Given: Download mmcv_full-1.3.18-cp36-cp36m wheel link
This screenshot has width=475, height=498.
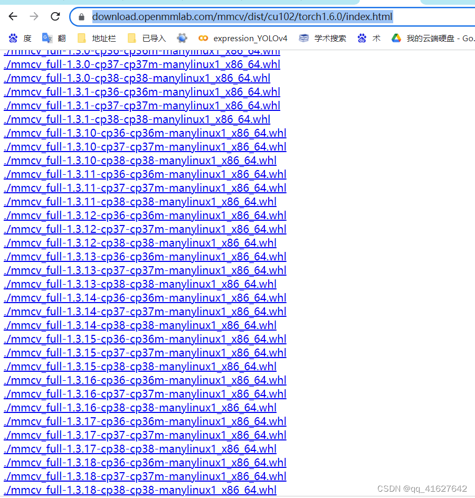Looking at the screenshot, I should click(145, 463).
